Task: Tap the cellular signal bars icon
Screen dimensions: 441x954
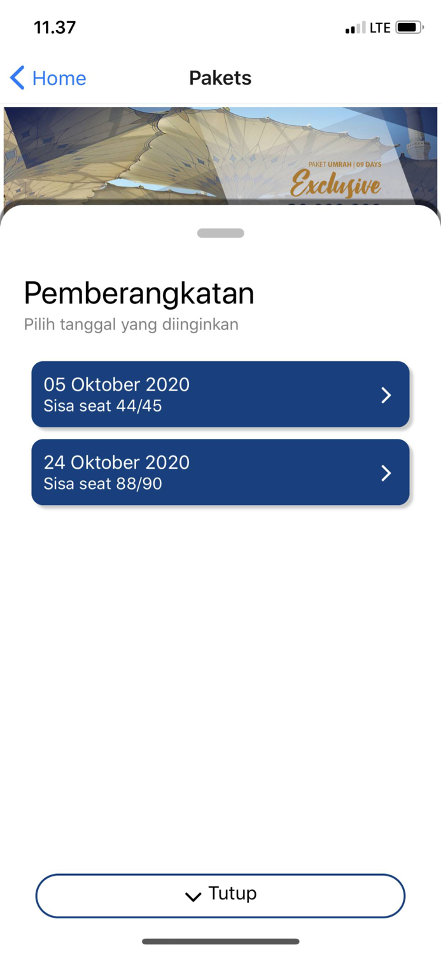Action: tap(354, 28)
